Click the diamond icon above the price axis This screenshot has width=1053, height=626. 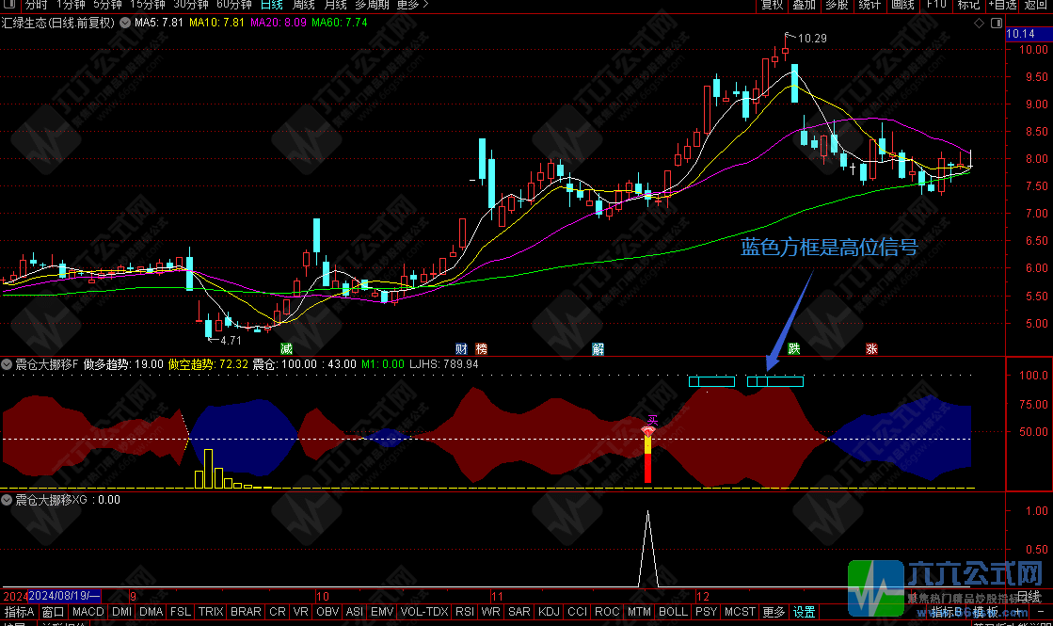point(979,23)
